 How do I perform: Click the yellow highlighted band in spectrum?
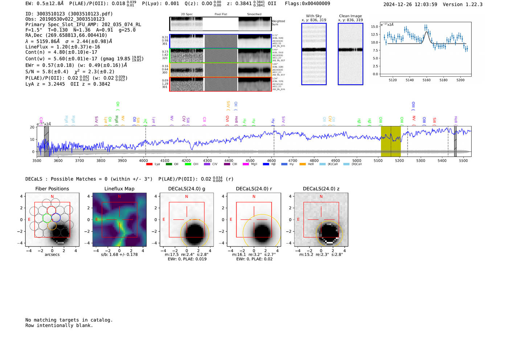point(391,141)
